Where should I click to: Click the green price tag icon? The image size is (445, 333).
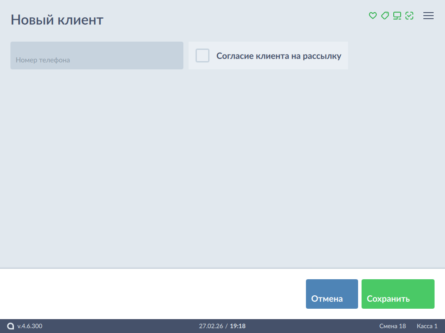click(x=385, y=16)
